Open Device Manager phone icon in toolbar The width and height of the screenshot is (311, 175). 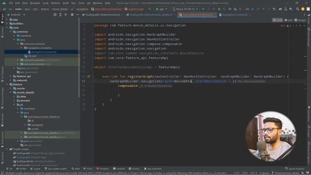pos(286,9)
